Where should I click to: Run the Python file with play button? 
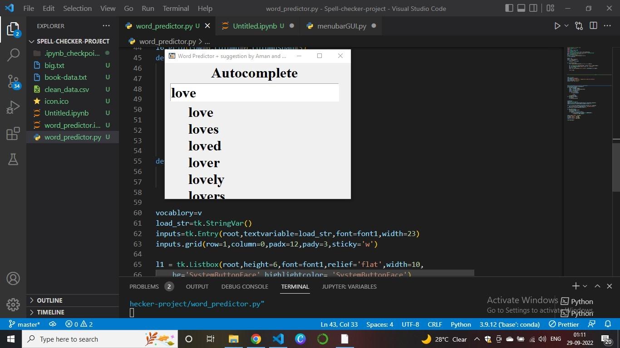point(557,26)
